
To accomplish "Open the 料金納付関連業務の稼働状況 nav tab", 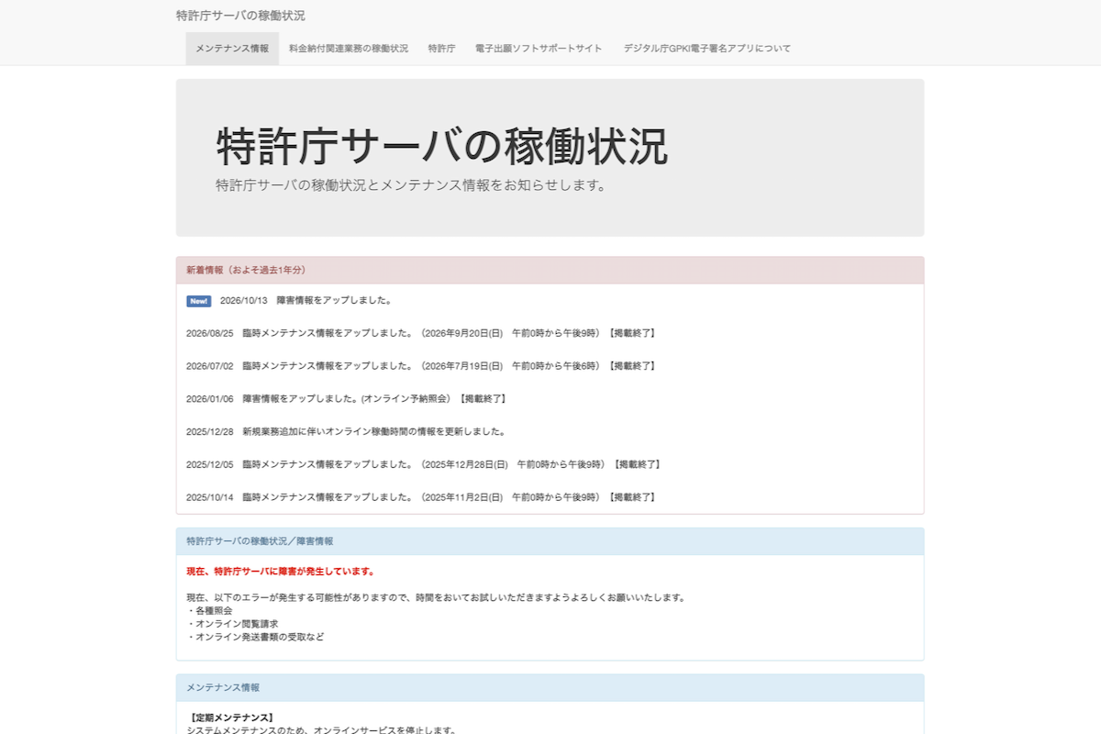I will tap(349, 49).
